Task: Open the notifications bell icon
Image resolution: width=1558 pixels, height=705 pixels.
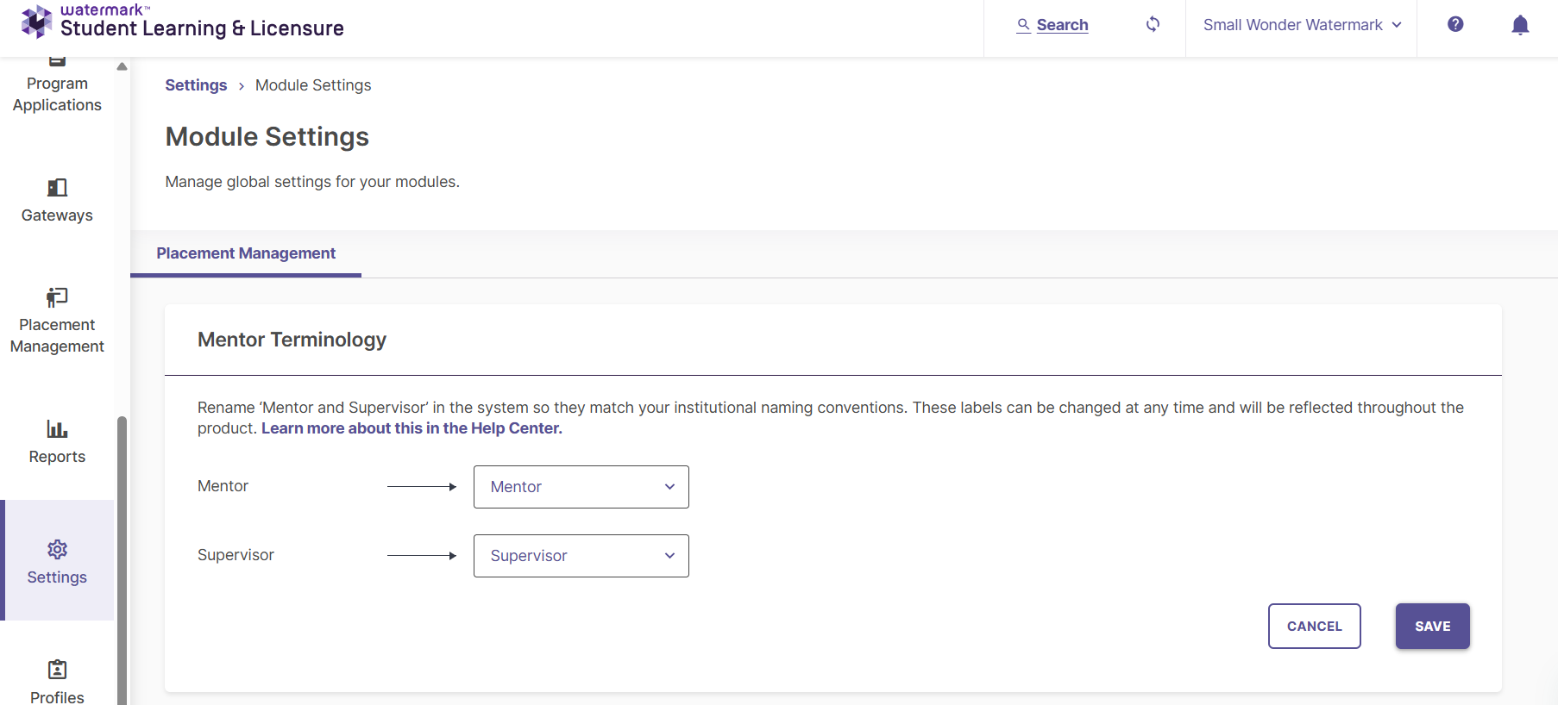Action: tap(1520, 25)
